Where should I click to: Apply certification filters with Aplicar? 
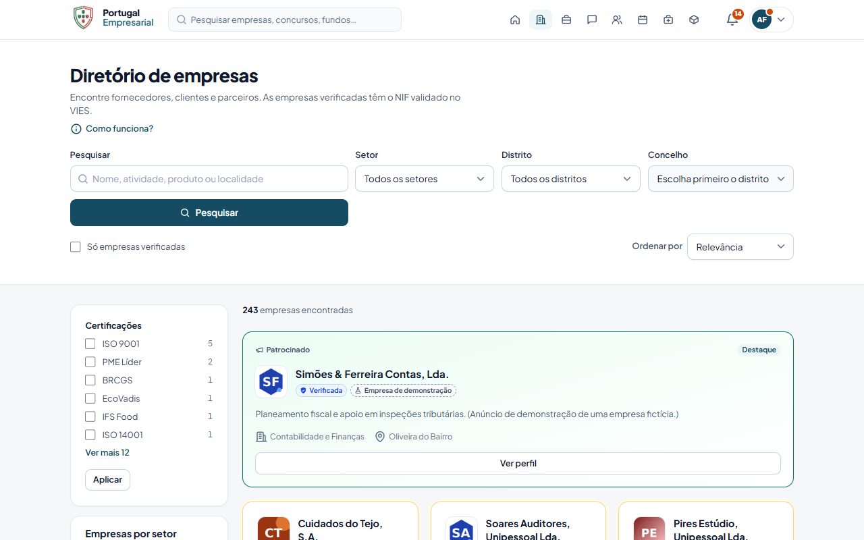tap(107, 480)
